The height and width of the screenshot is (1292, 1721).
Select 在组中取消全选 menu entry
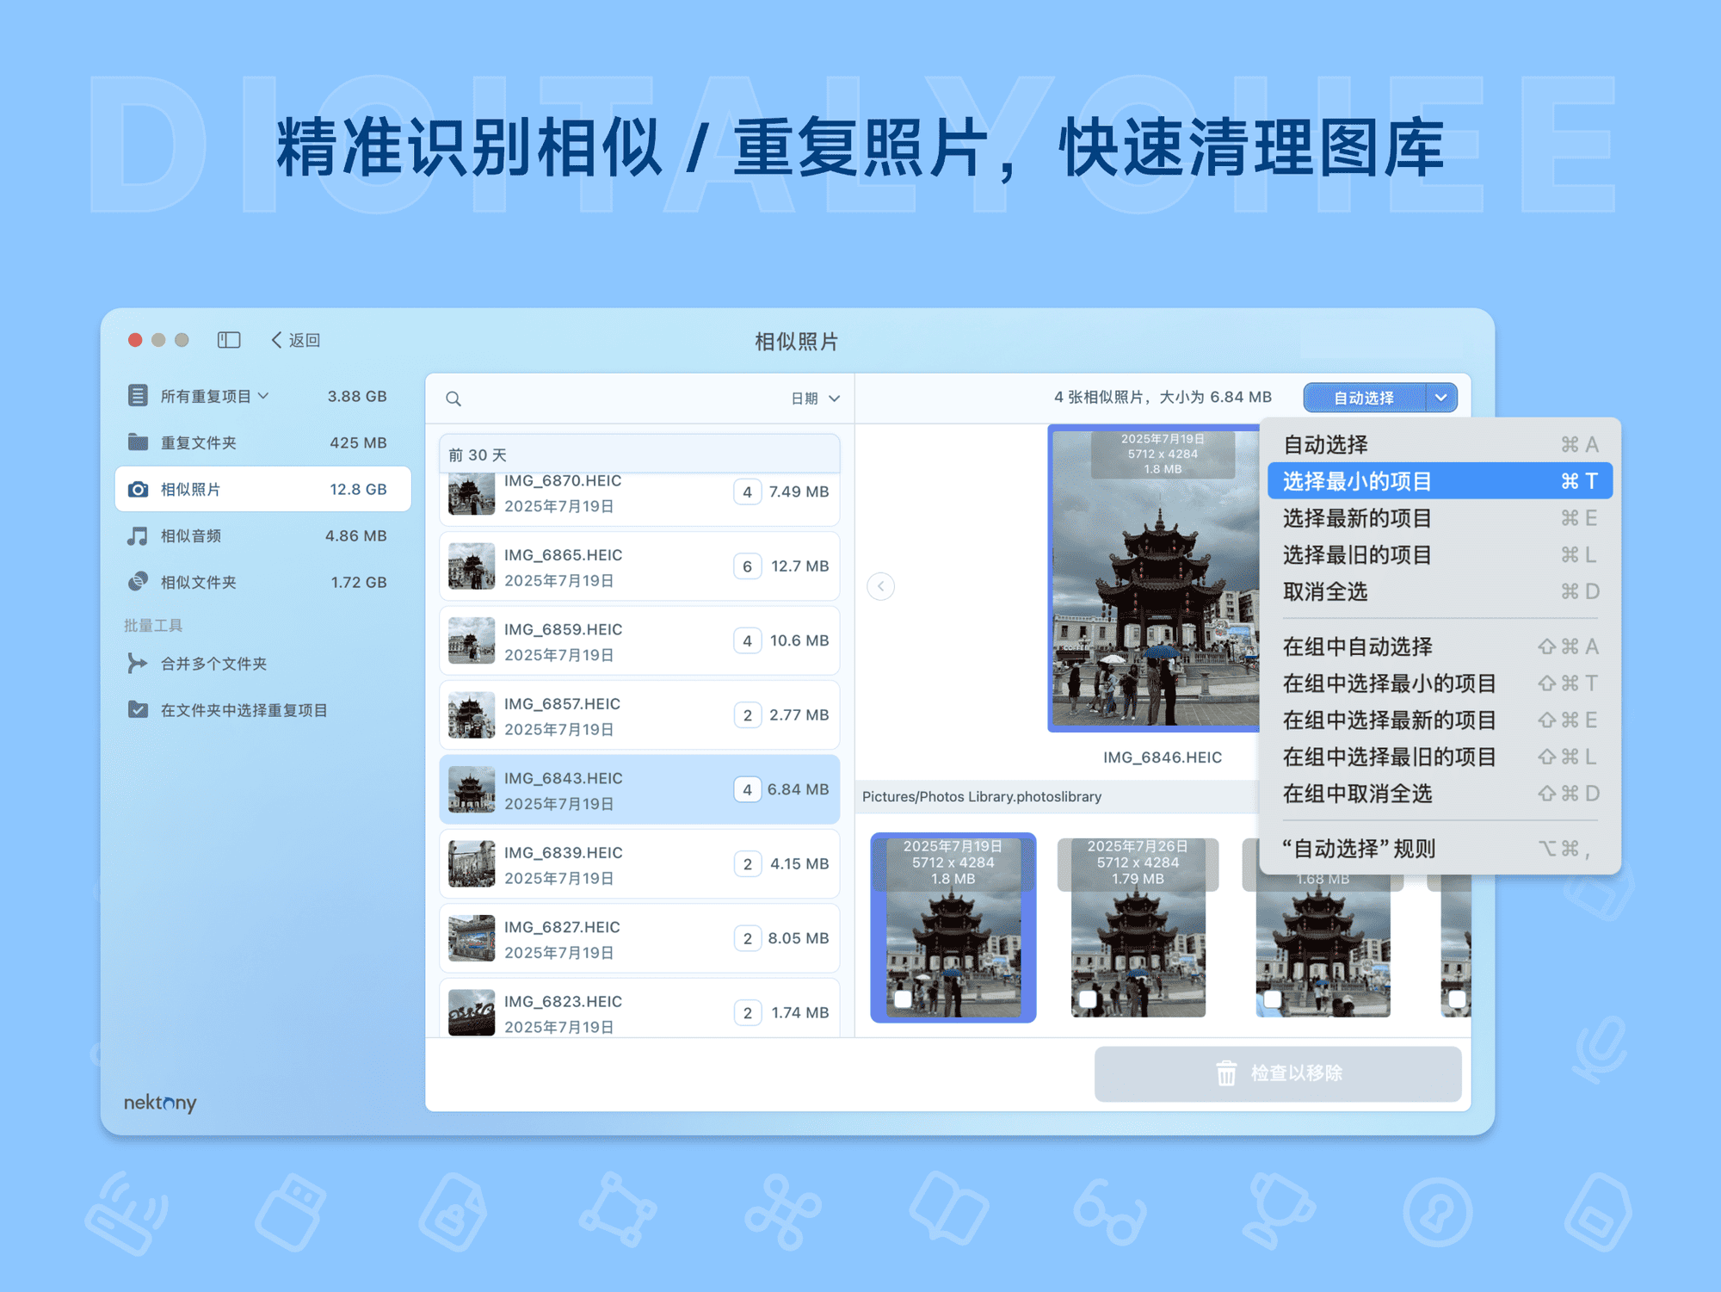(x=1360, y=794)
